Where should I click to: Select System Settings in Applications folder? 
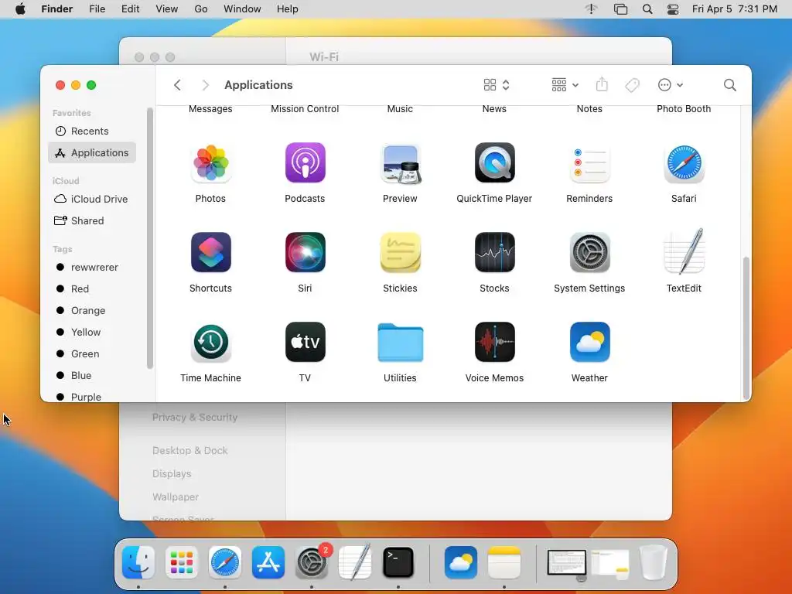(589, 252)
